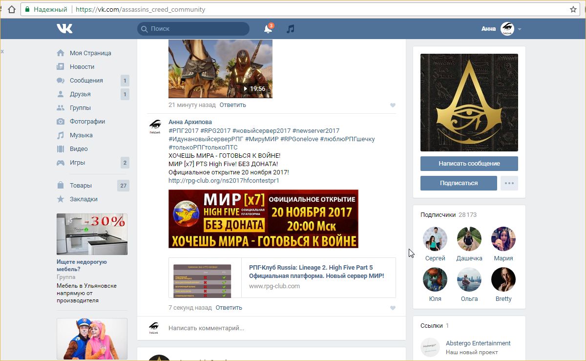Like the comment posted 21 minutes ago
The height and width of the screenshot is (361, 586).
tap(393, 105)
